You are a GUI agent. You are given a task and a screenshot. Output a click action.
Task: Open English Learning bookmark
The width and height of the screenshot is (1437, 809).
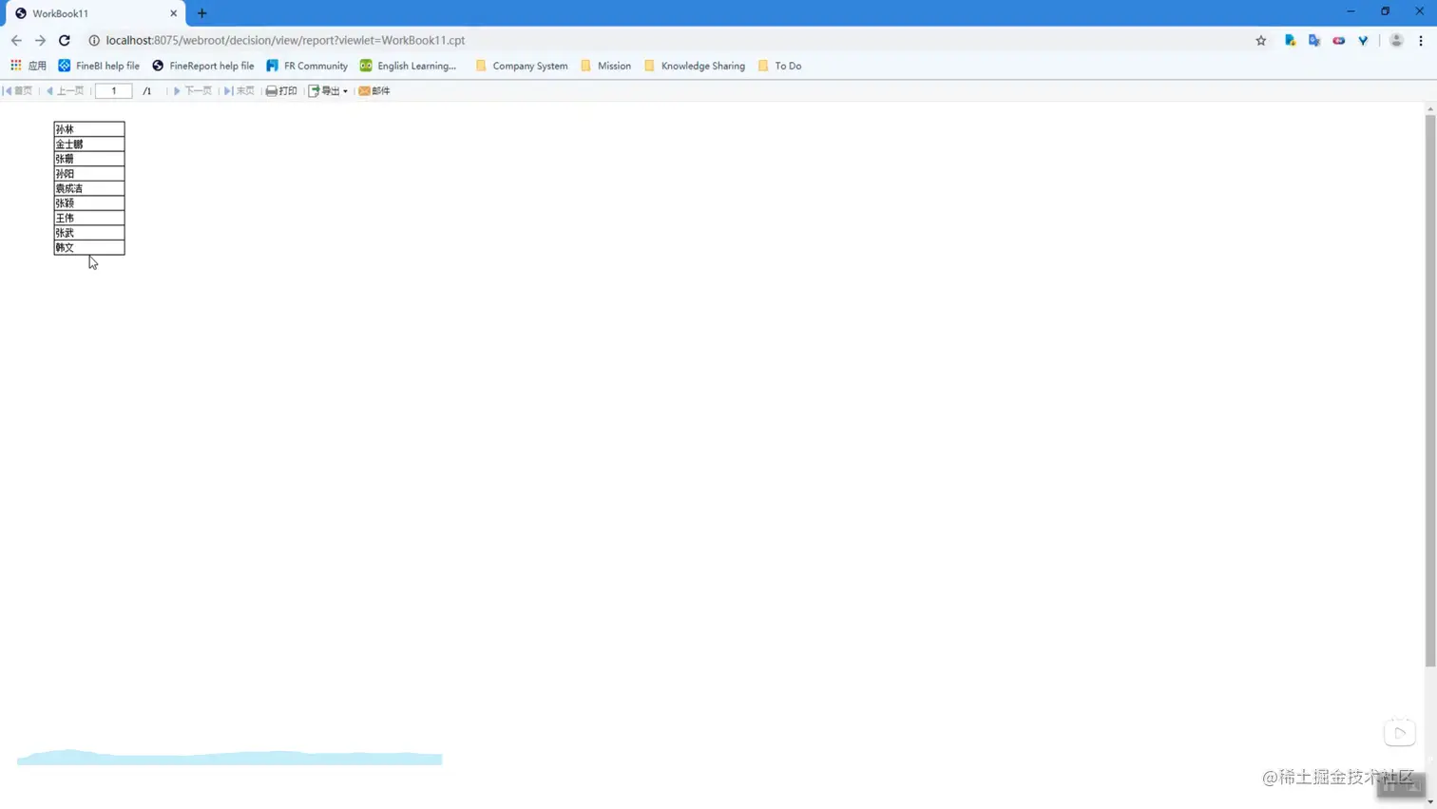(x=408, y=66)
